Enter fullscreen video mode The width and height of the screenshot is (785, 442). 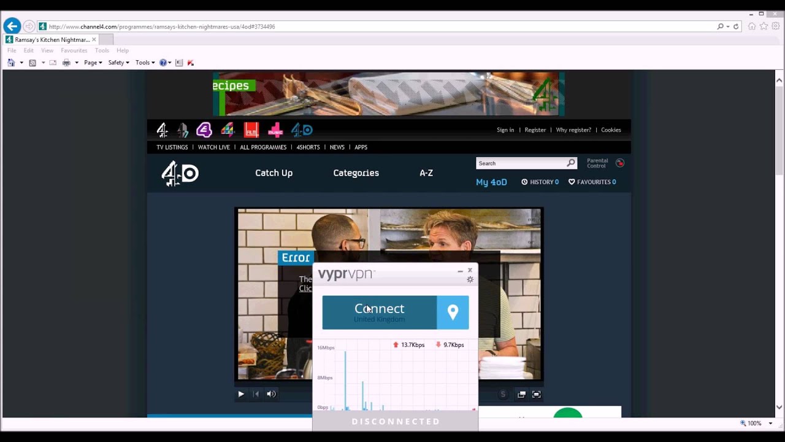click(537, 394)
